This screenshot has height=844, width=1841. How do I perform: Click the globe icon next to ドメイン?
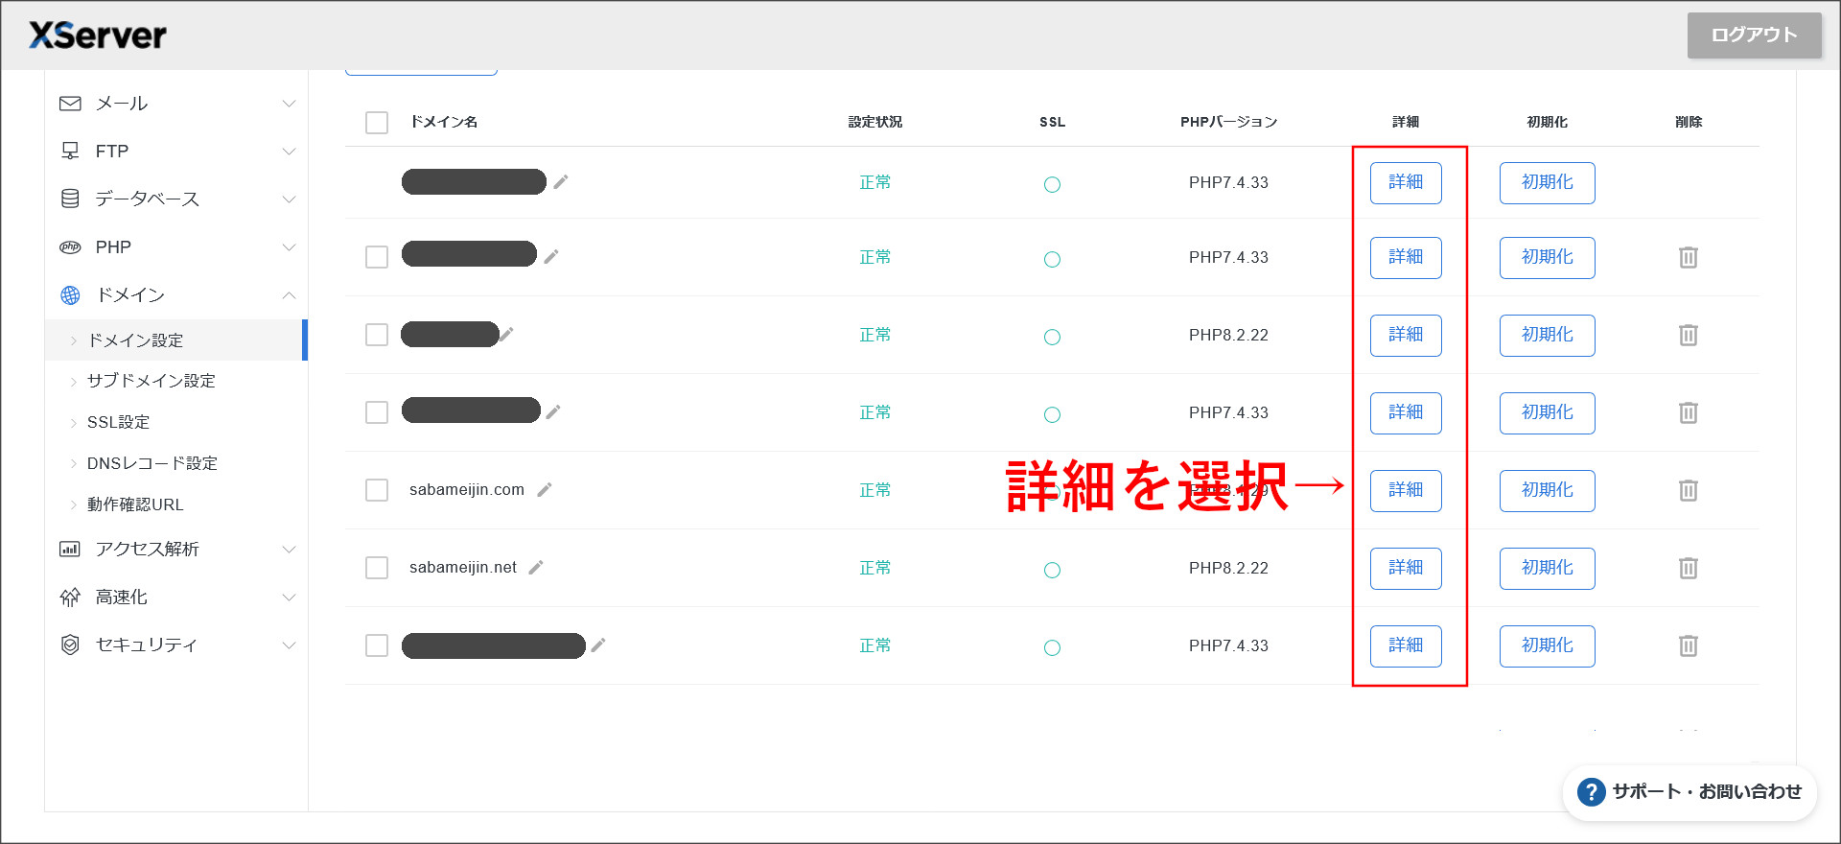pos(70,295)
